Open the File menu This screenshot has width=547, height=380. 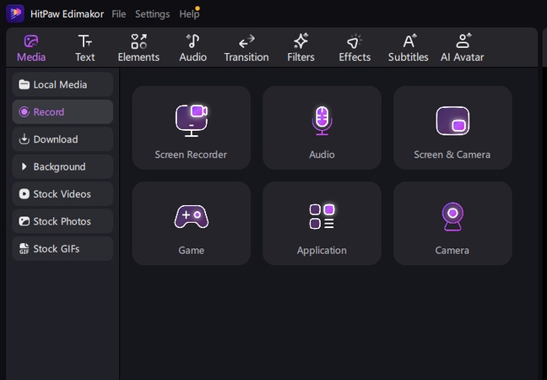click(119, 14)
